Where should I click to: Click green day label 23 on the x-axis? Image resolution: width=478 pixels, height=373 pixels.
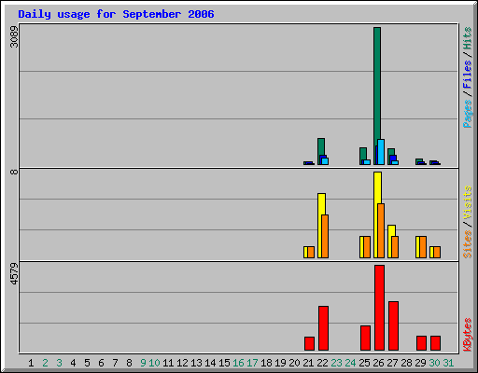click(336, 363)
